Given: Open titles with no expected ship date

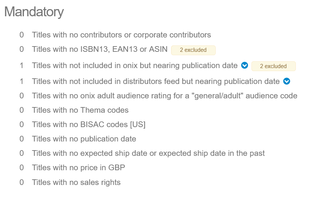Looking at the screenshot, I should (x=148, y=153).
